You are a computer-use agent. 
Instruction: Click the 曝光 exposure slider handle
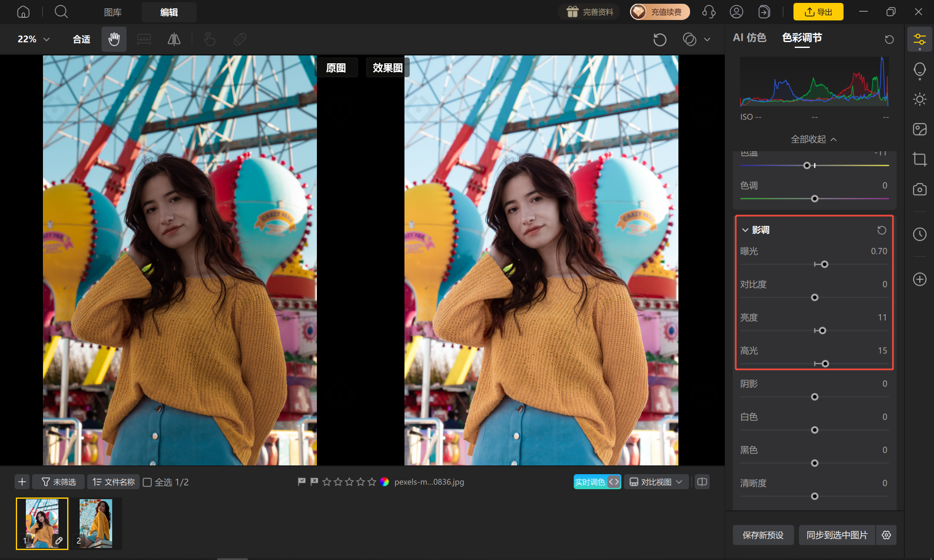pos(824,264)
